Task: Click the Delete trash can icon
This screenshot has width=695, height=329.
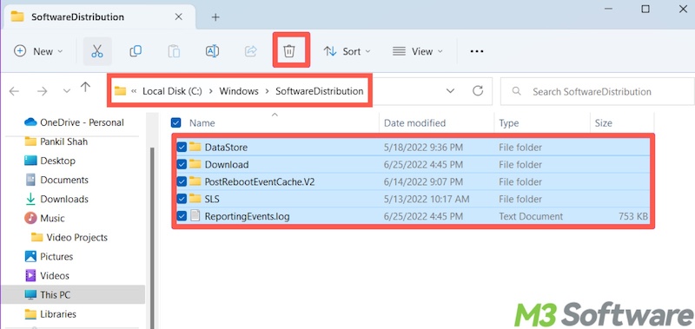Action: point(289,51)
